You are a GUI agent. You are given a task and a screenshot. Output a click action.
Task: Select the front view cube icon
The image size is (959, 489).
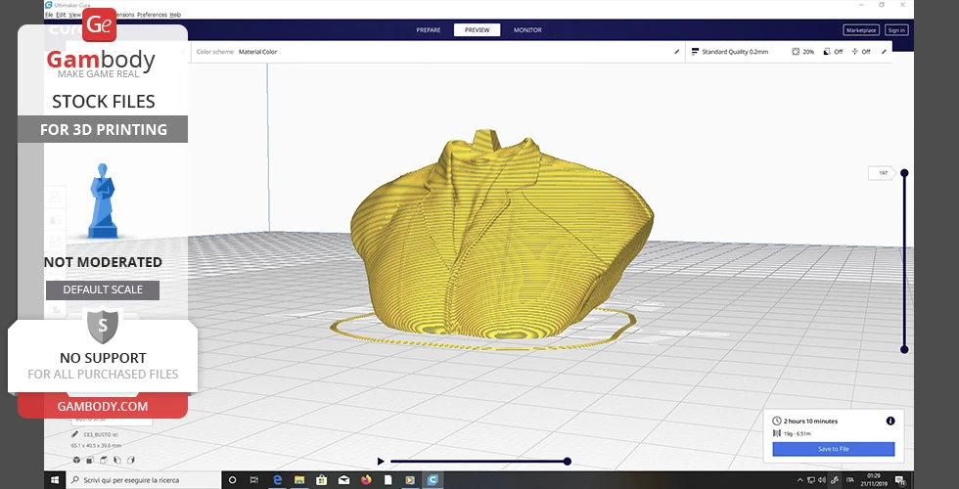pyautogui.click(x=90, y=460)
